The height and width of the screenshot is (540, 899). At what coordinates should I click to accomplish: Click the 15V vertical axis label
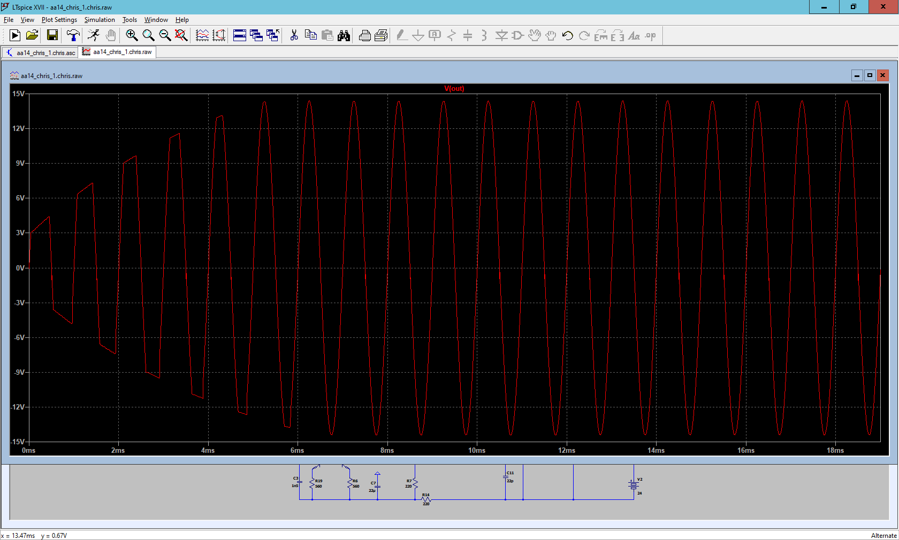(x=19, y=94)
